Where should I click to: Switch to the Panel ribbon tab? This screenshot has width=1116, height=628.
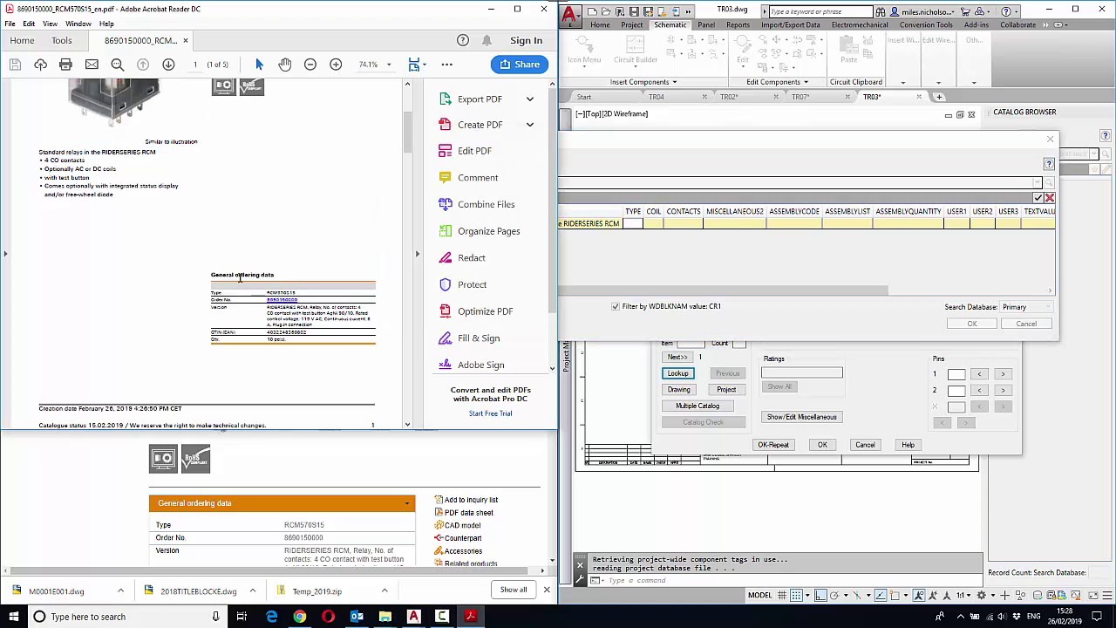click(706, 24)
